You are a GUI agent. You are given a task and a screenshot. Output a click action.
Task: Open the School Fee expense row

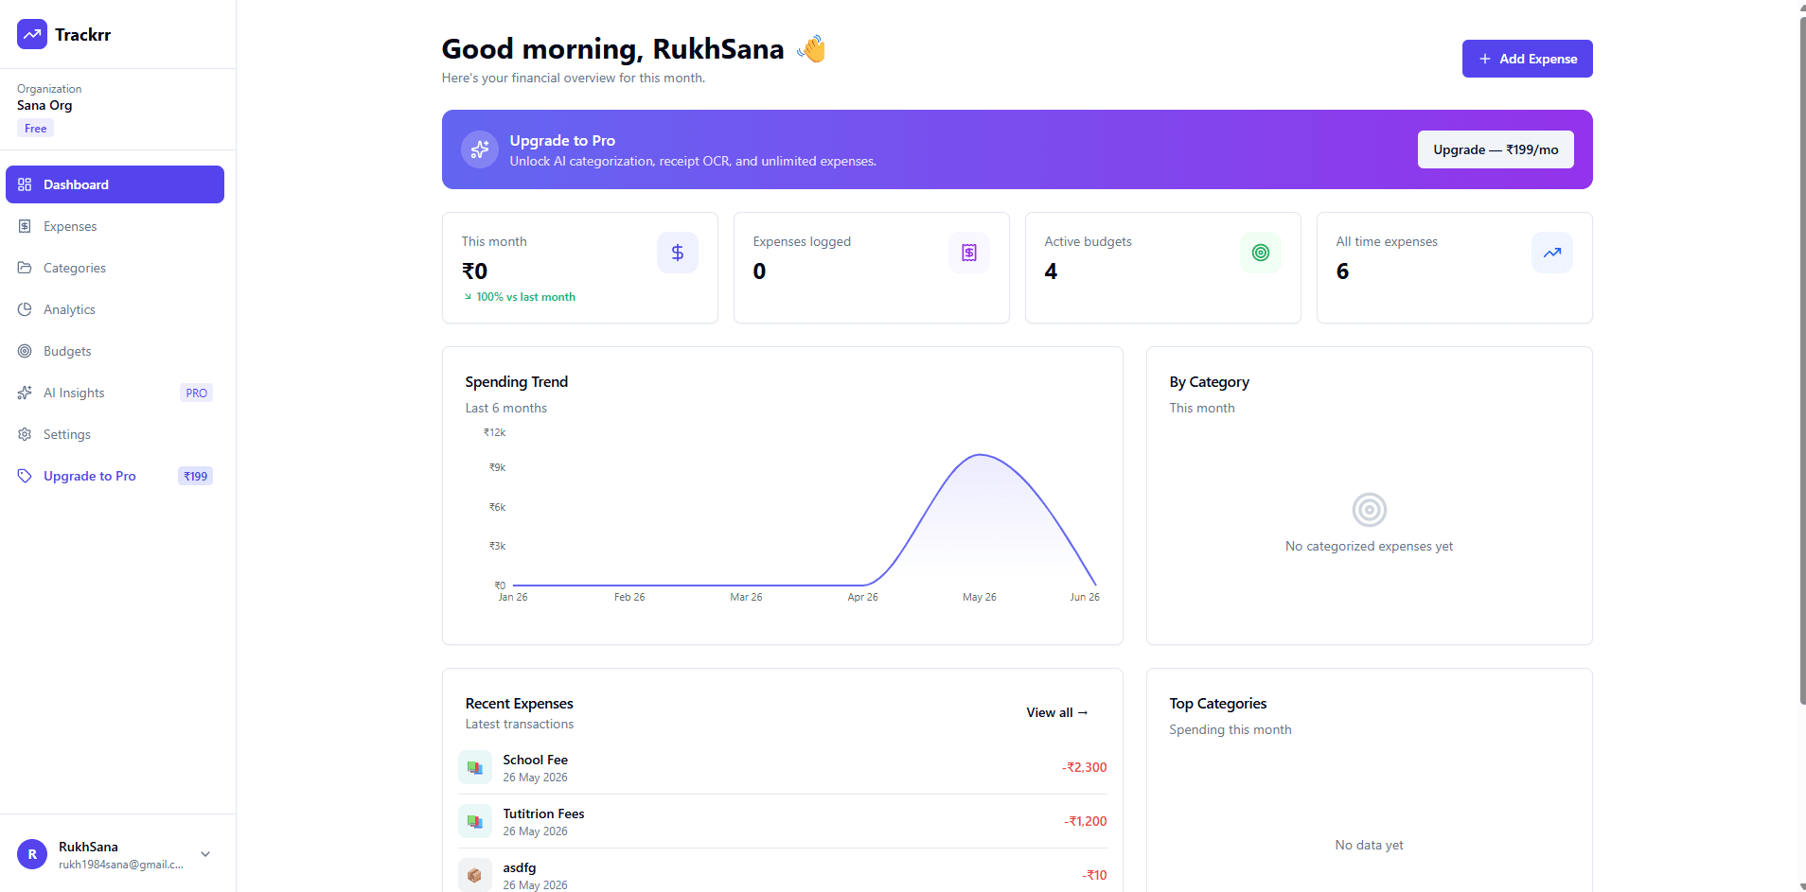point(783,767)
